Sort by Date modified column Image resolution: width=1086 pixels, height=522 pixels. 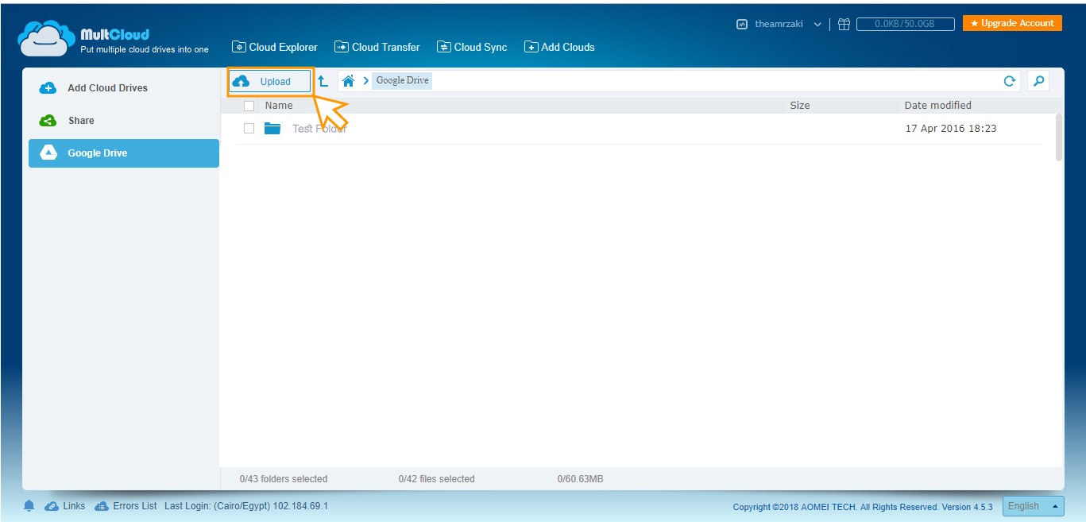pyautogui.click(x=938, y=105)
